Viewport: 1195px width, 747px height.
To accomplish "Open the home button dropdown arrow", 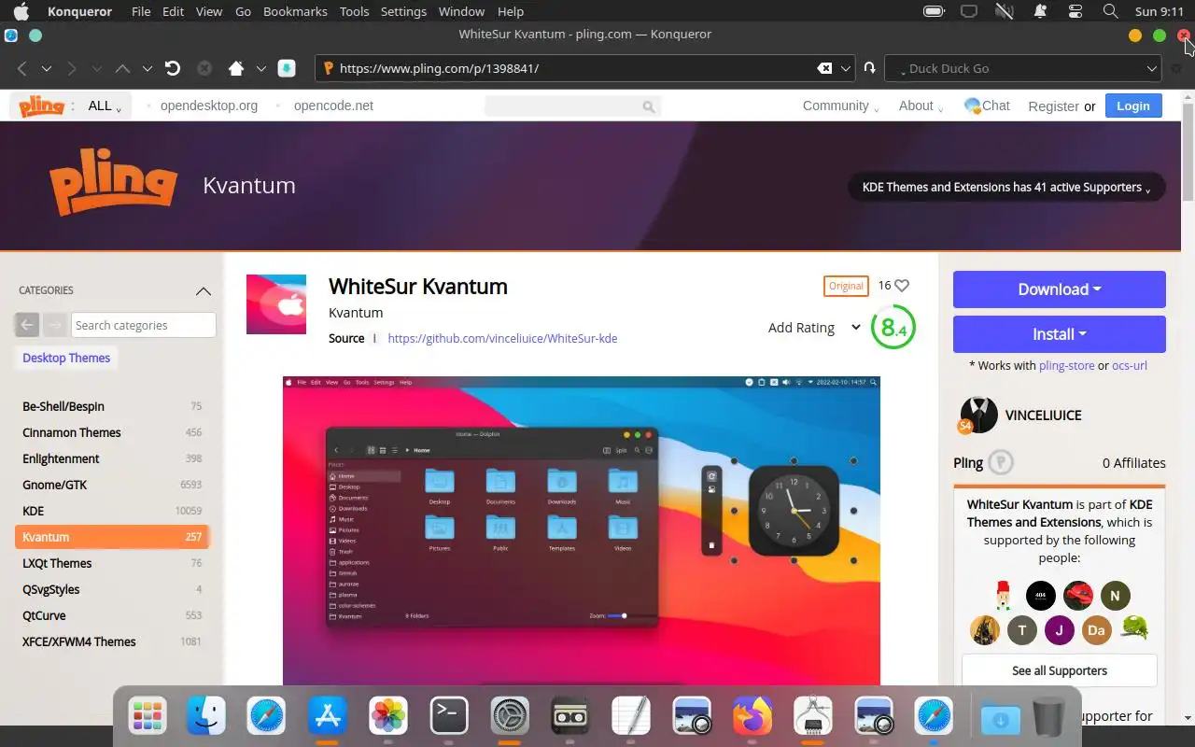I will (261, 68).
